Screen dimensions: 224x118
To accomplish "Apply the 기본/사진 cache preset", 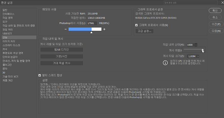I will pyautogui.click(x=62, y=56).
